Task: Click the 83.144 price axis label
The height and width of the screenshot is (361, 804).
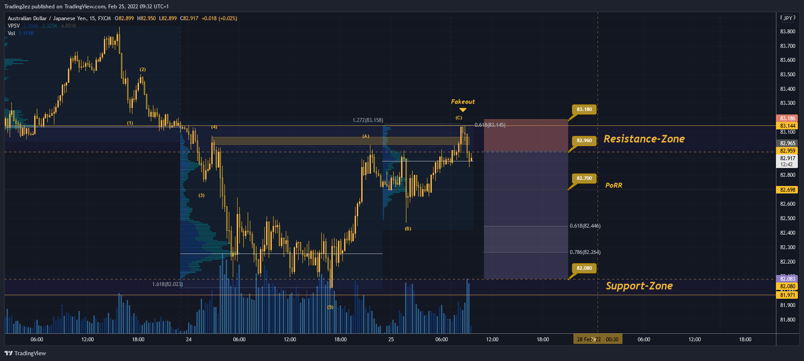Action: [x=787, y=126]
